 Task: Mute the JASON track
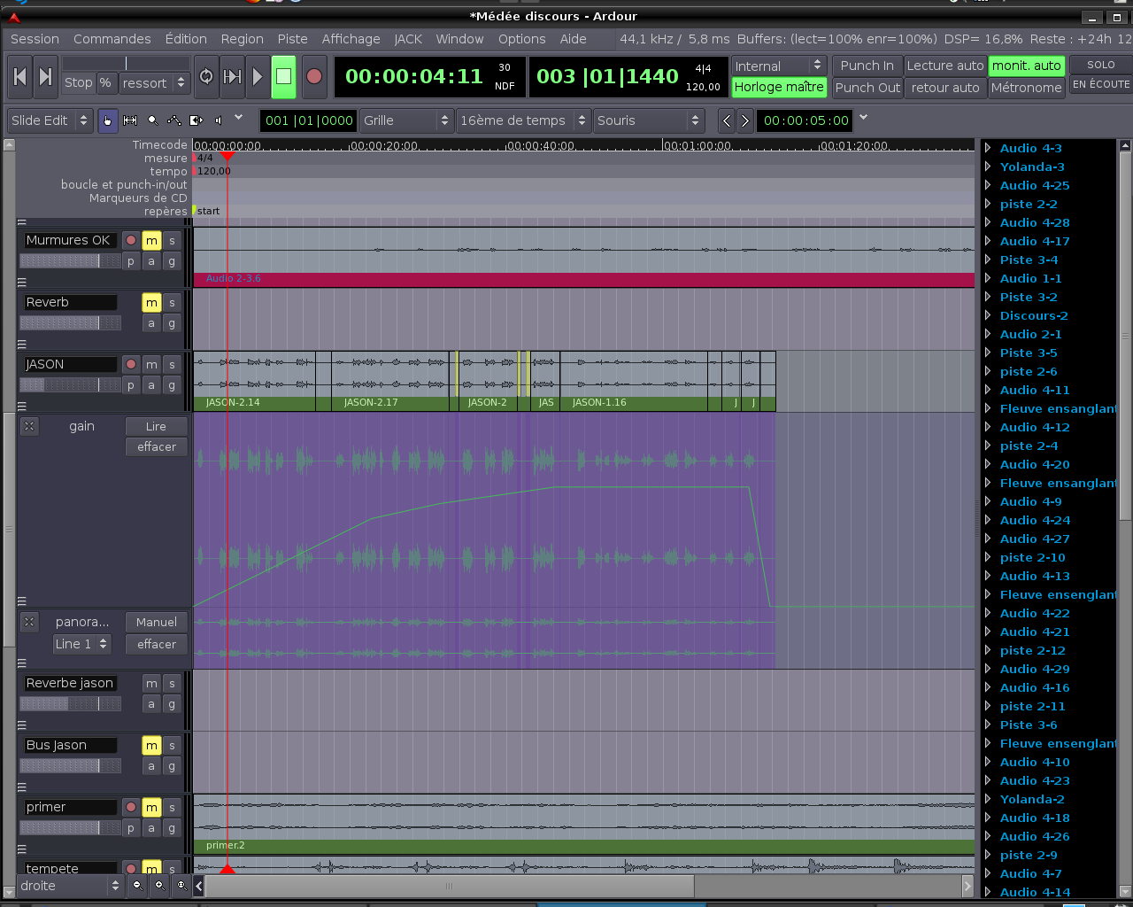(x=151, y=365)
